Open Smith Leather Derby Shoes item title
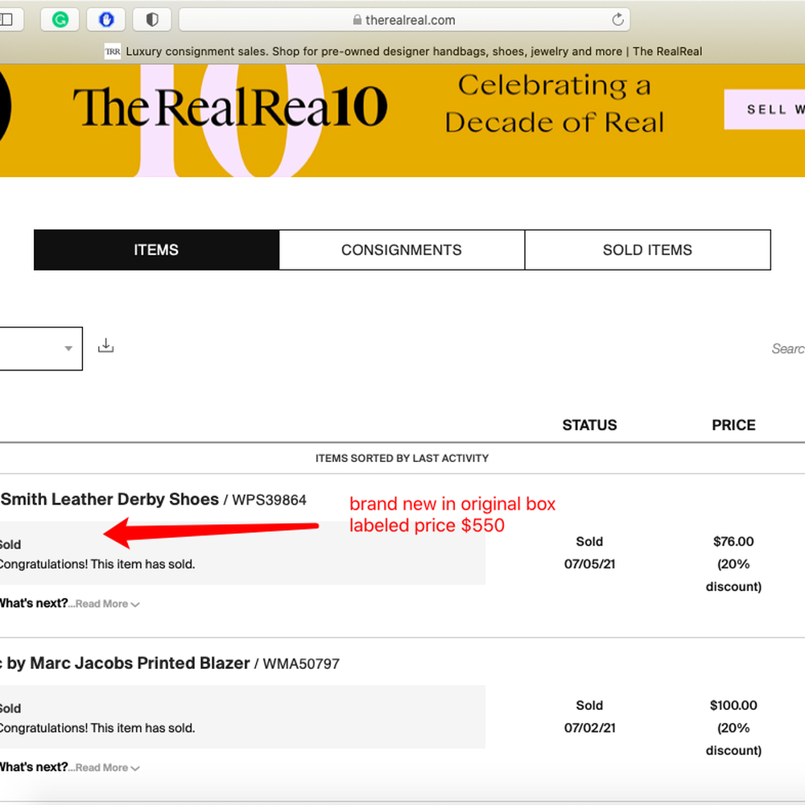This screenshot has height=805, width=805. click(109, 499)
